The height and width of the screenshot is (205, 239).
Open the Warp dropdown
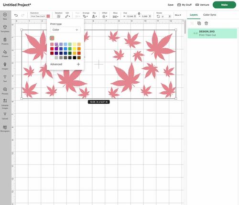pyautogui.click(x=115, y=16)
